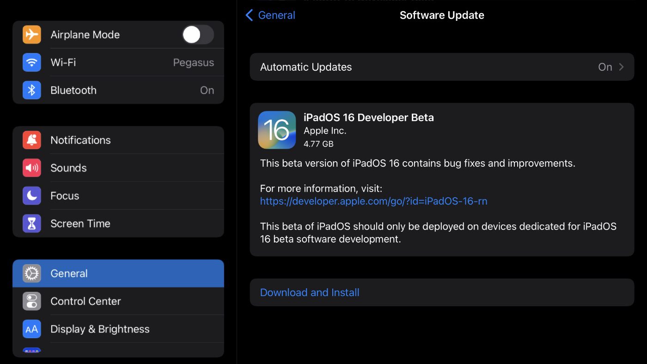Tap the Screen Time hourglass icon
Screen dimensions: 647x364
click(x=32, y=224)
